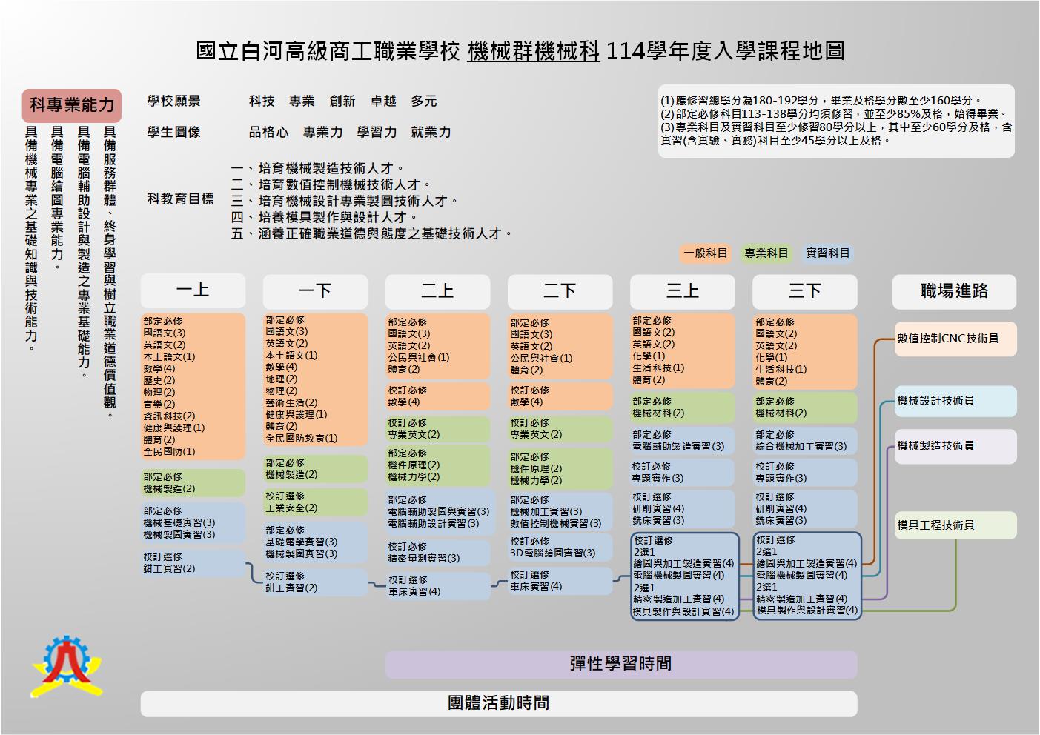Image resolution: width=1040 pixels, height=735 pixels.
Task: Click 全民國防教育(1) in 一下
Action: (302, 439)
